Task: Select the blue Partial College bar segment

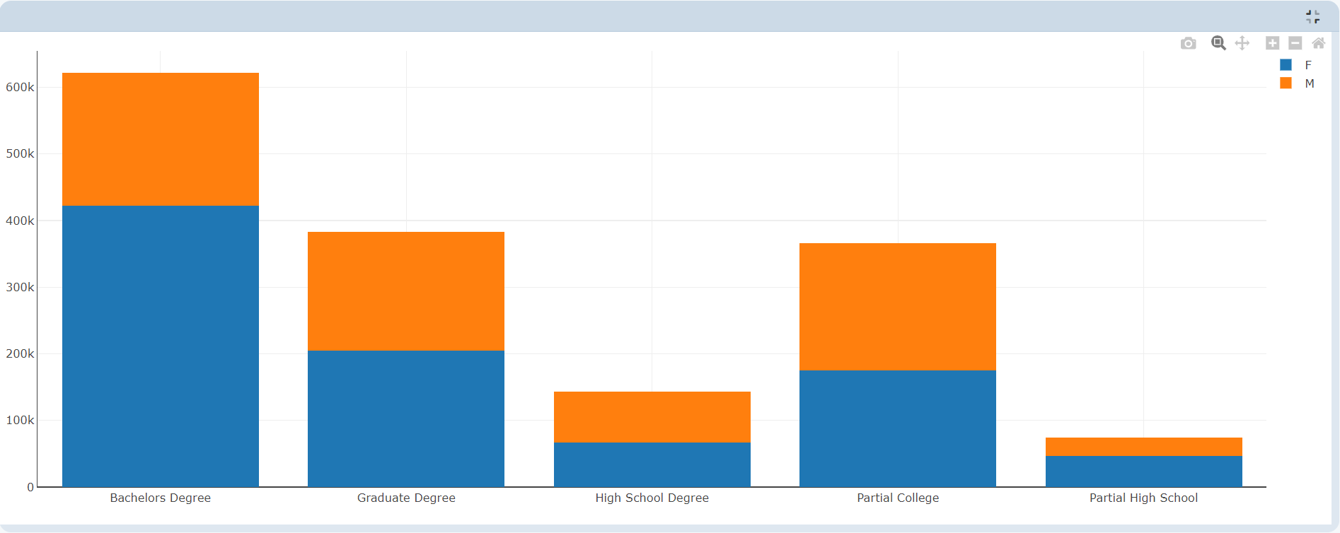Action: tap(898, 428)
